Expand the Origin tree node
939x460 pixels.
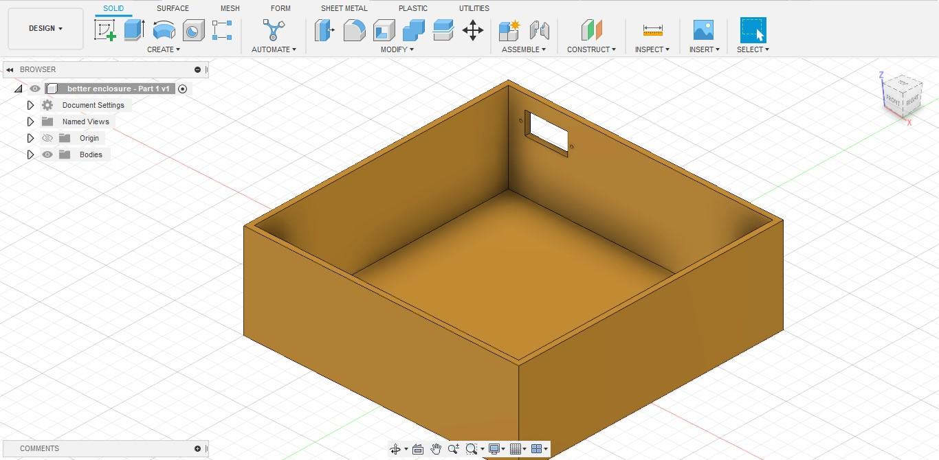(x=30, y=138)
